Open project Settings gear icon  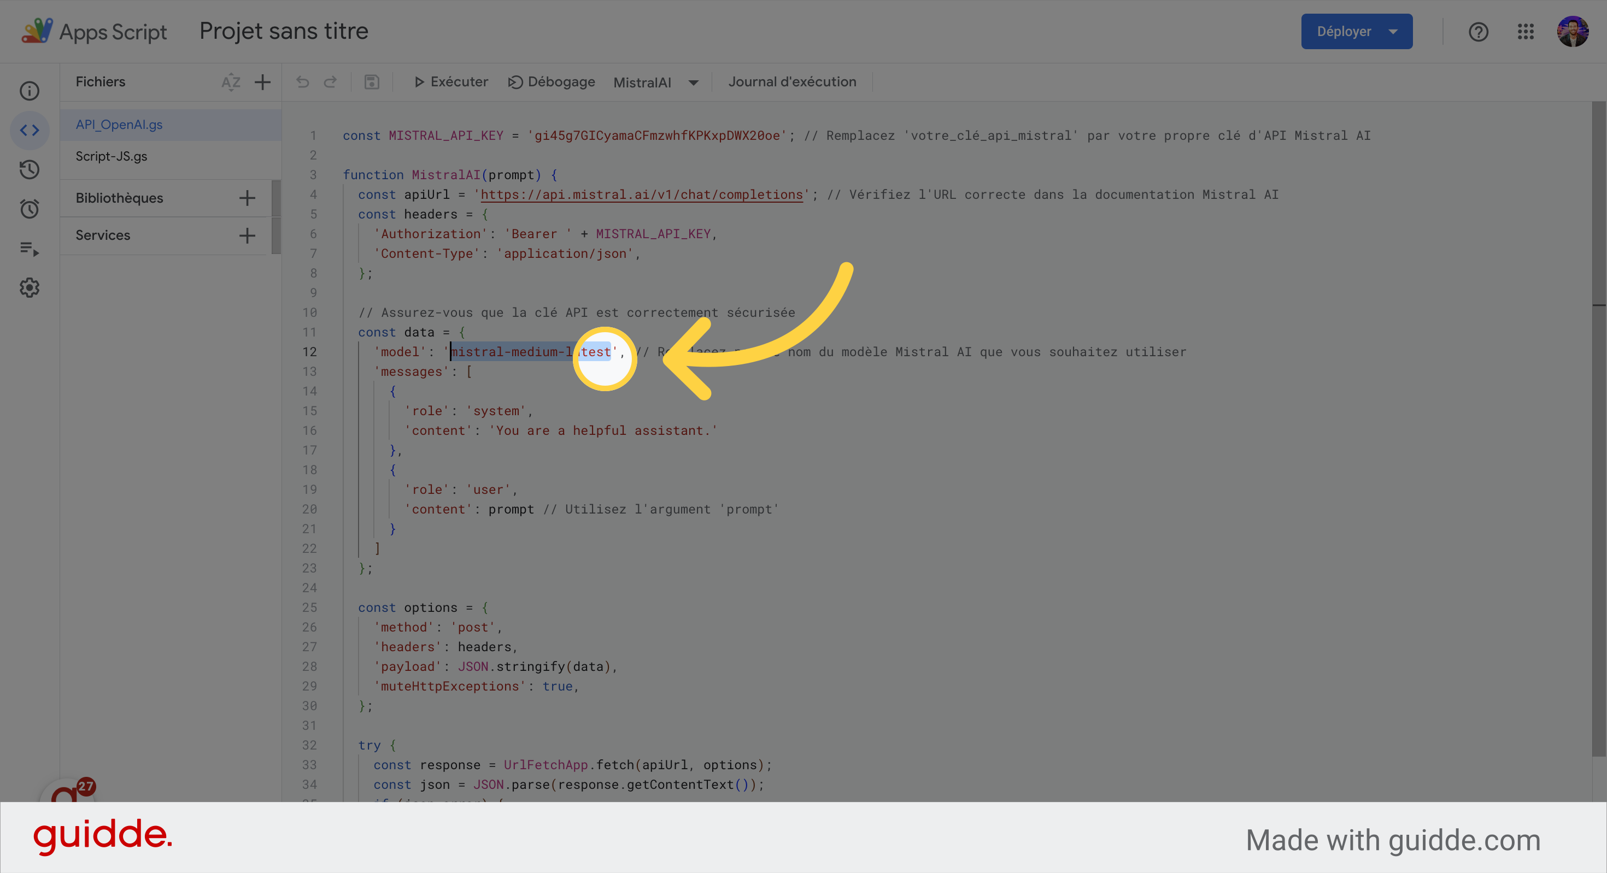(30, 288)
